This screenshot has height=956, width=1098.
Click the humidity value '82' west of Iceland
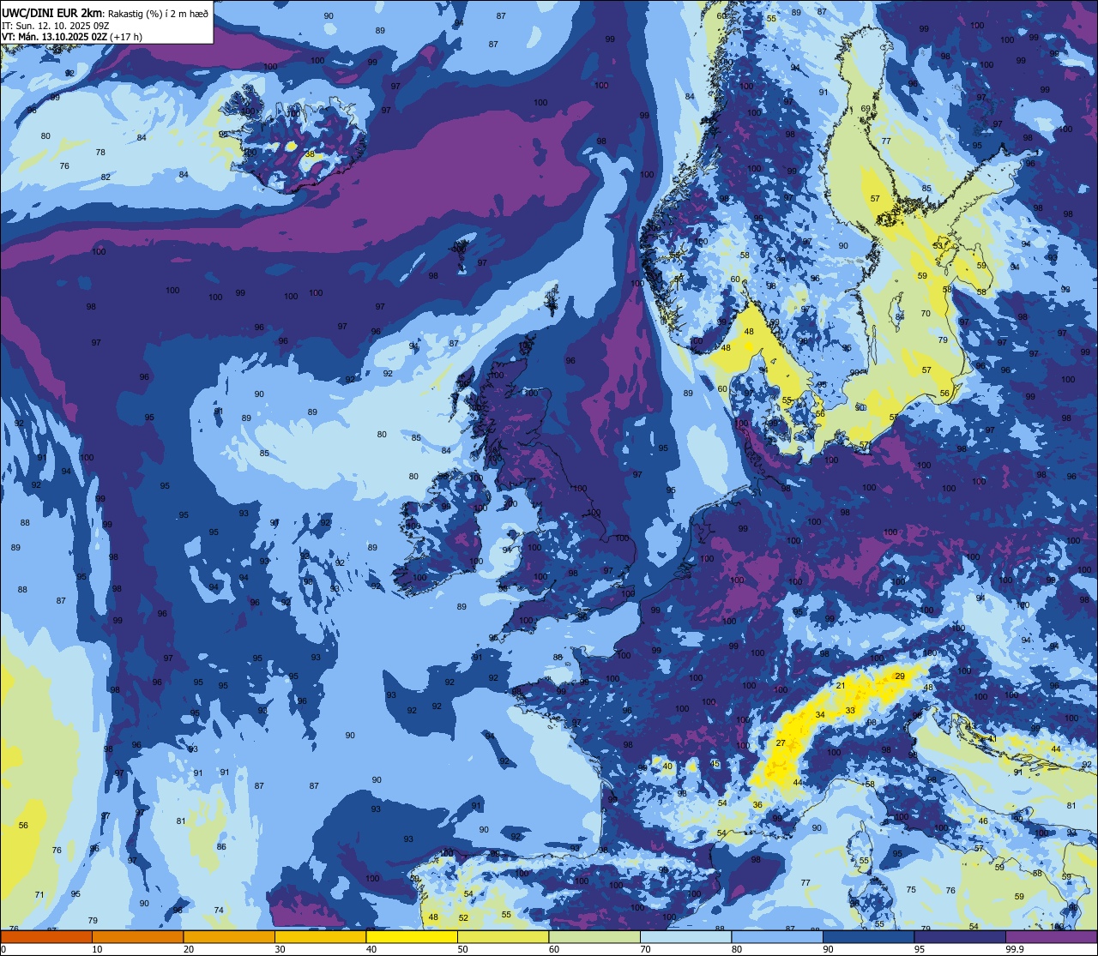pyautogui.click(x=106, y=177)
